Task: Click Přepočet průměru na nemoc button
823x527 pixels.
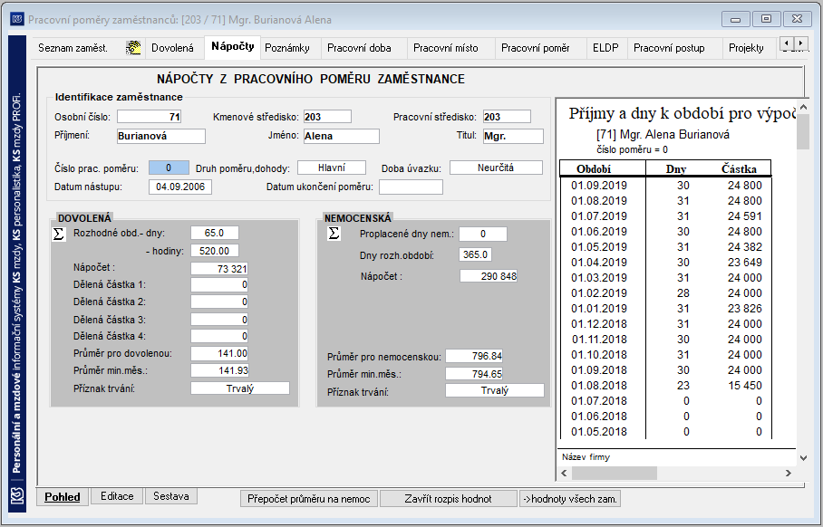Action: pyautogui.click(x=308, y=499)
